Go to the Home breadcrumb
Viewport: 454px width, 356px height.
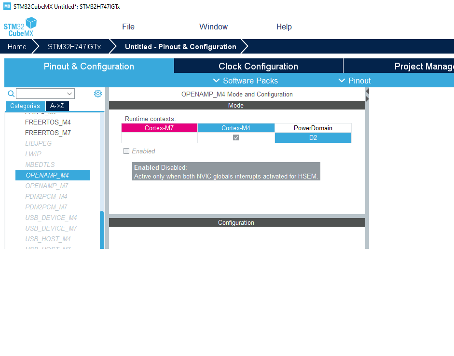click(x=17, y=47)
